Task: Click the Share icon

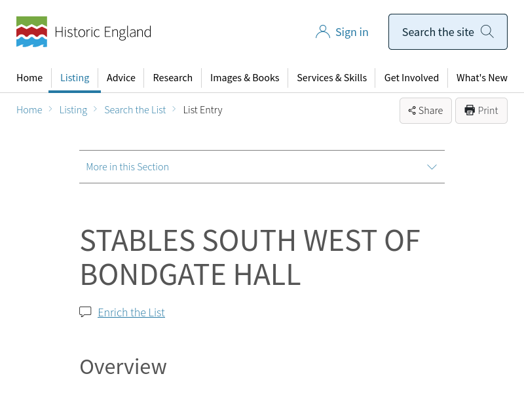Action: [412, 111]
